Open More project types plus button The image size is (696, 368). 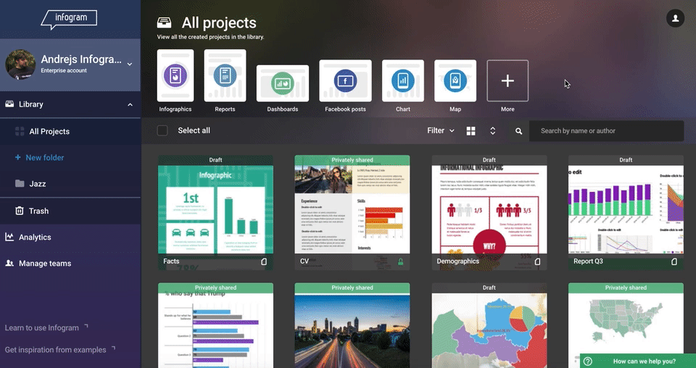tap(507, 80)
